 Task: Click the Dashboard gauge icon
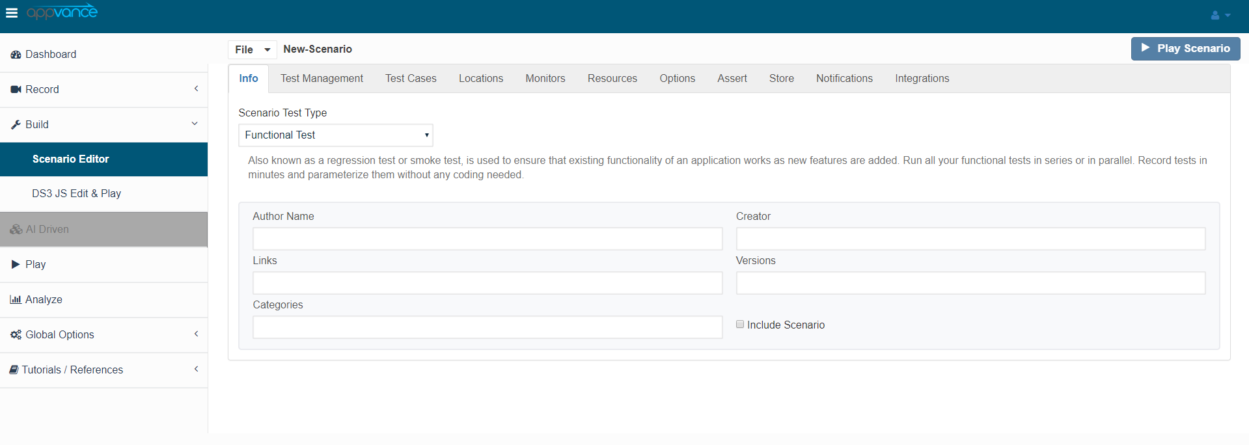[16, 55]
